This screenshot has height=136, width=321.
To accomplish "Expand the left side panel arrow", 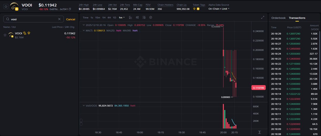I will [81, 122].
